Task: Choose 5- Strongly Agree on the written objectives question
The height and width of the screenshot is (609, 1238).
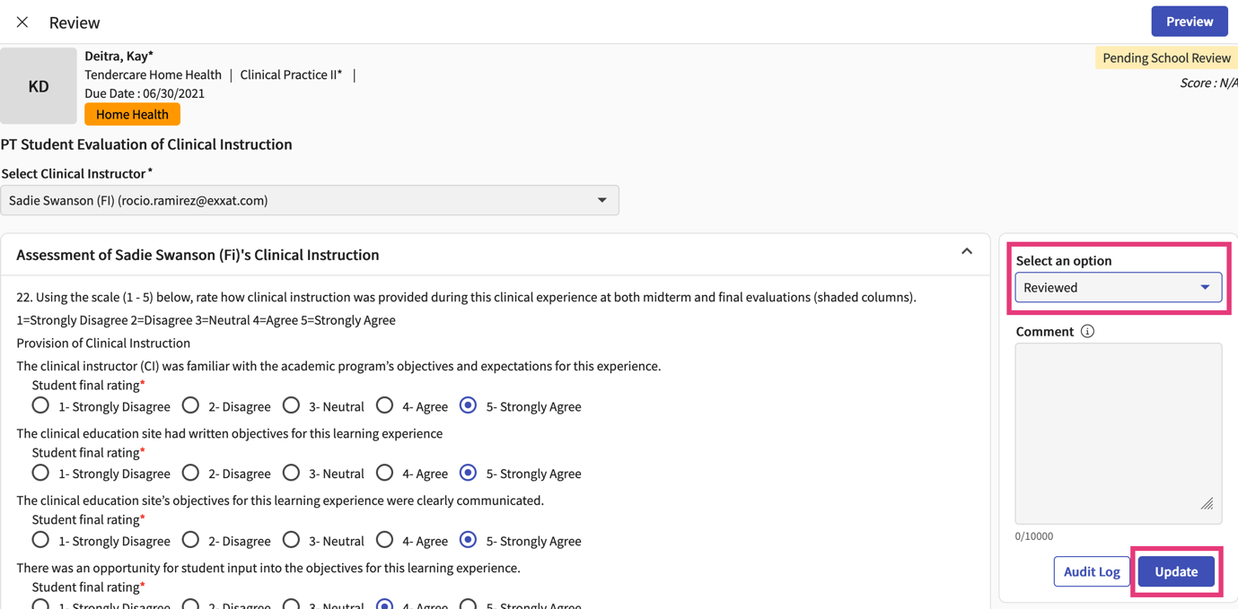Action: [468, 473]
